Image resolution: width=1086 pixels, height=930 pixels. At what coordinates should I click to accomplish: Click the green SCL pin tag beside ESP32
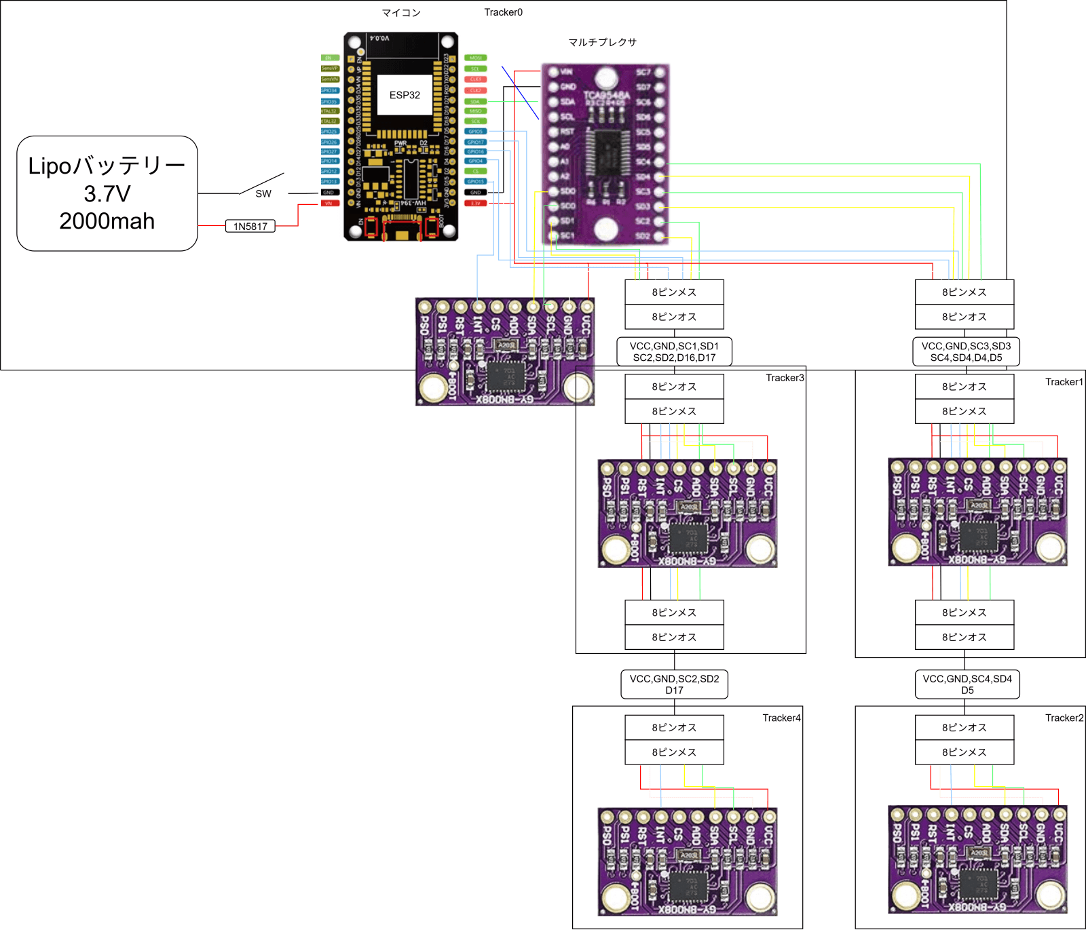[x=475, y=69]
